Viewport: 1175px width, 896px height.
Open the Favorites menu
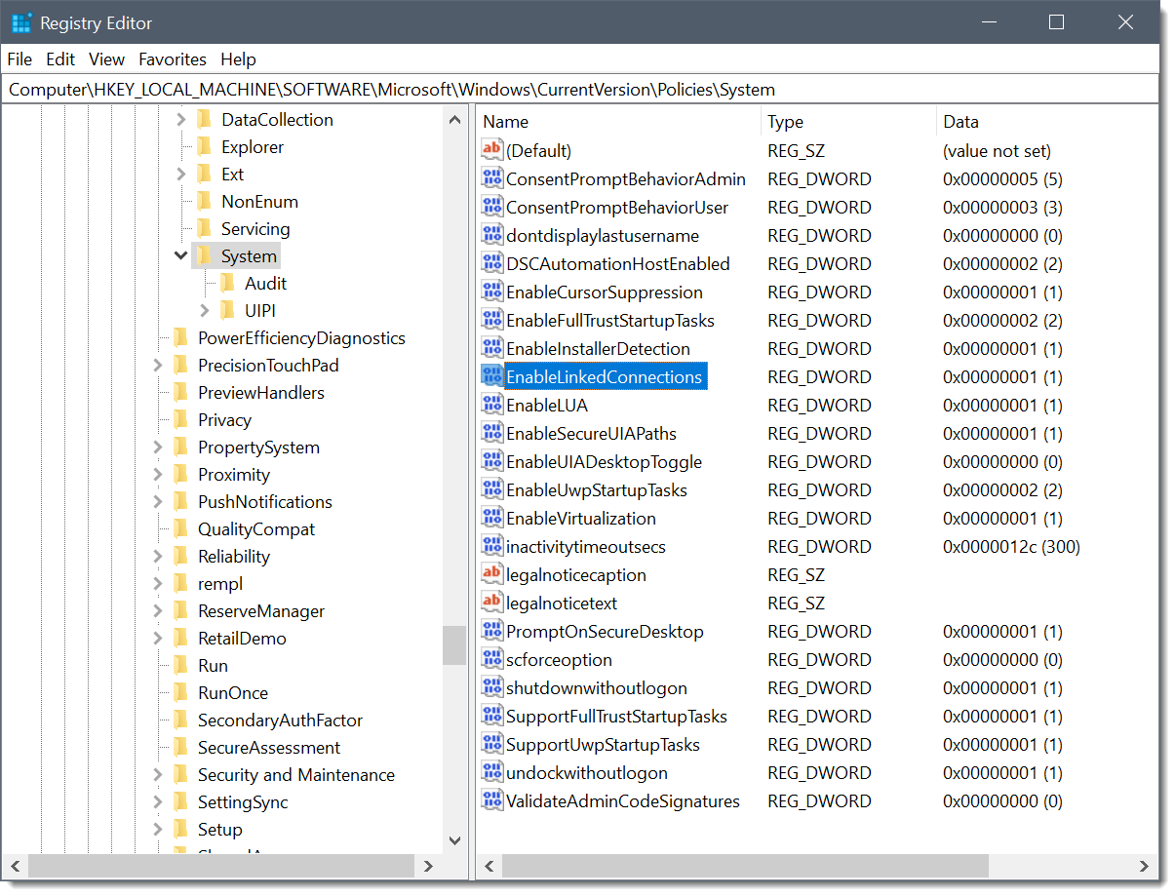tap(173, 59)
